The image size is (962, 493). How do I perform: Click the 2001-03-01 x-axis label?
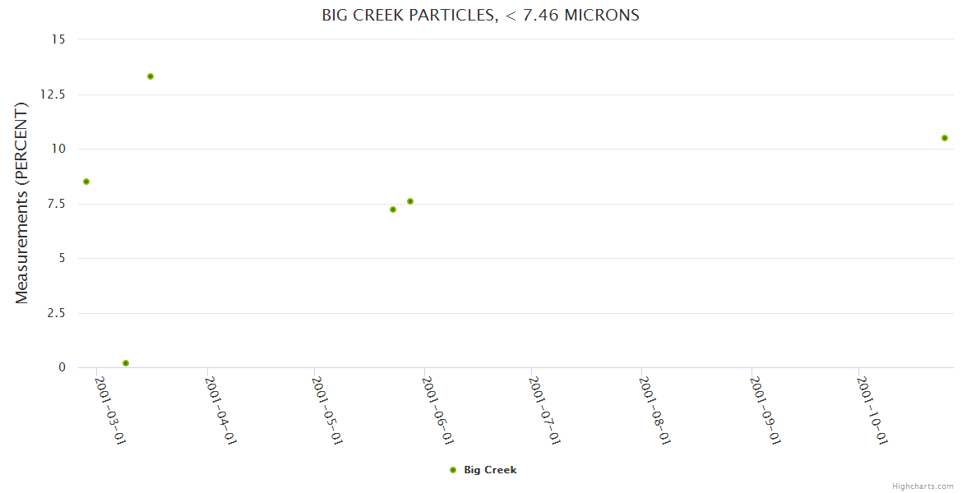tap(110, 411)
